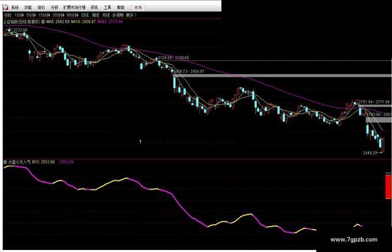The height and width of the screenshot is (252, 392).
Task: Open the 报价 menu
Action: click(41, 7)
